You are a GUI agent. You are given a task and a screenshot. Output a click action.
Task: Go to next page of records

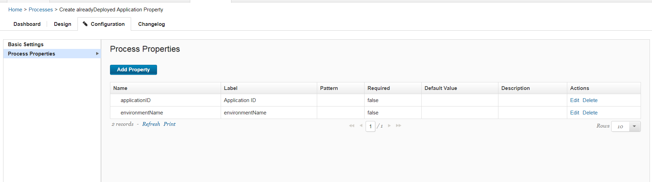coord(389,126)
